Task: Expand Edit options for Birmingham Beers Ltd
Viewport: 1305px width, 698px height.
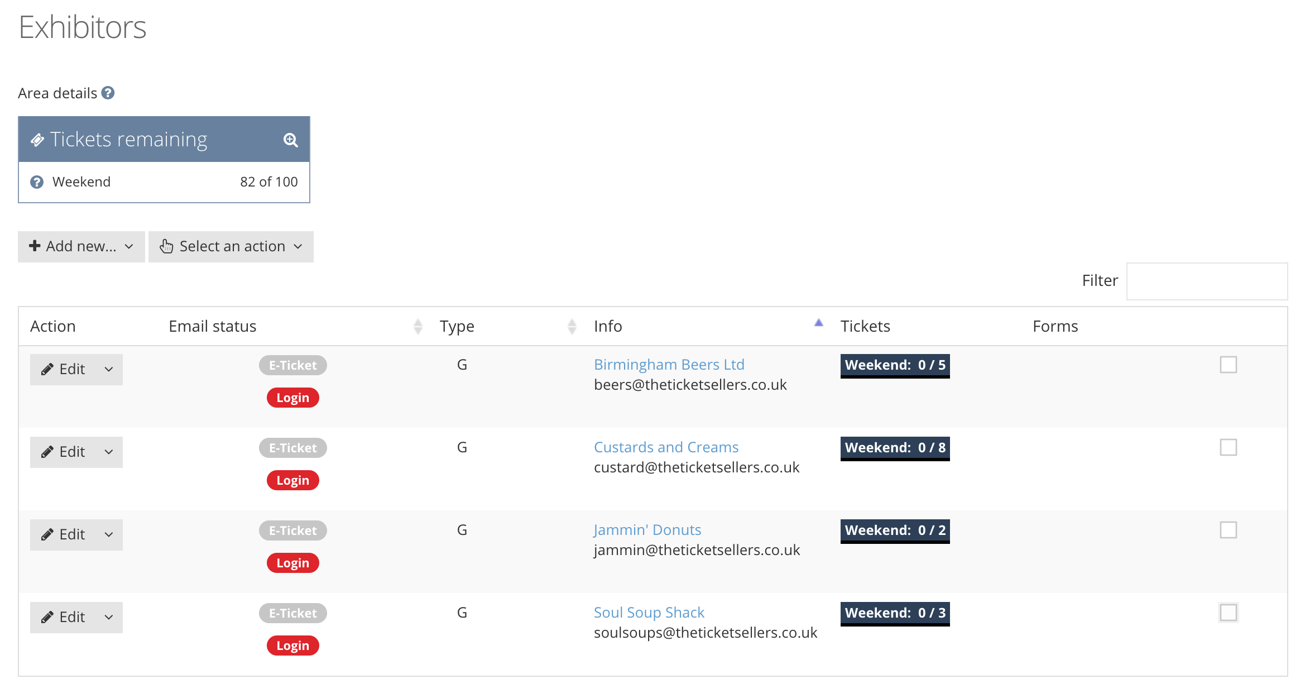Action: (109, 369)
